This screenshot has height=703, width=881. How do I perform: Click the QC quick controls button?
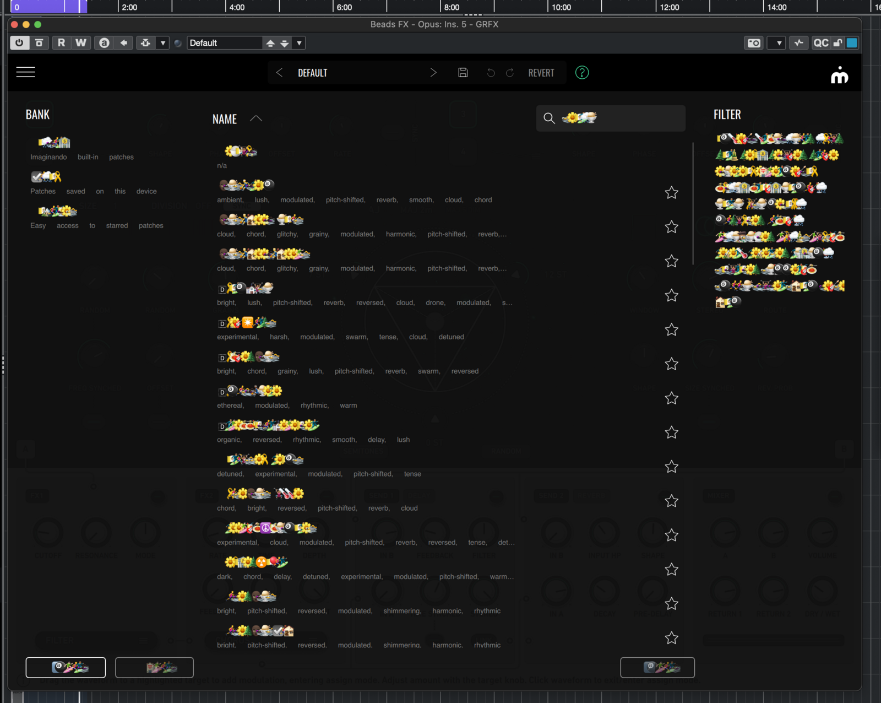coord(820,43)
